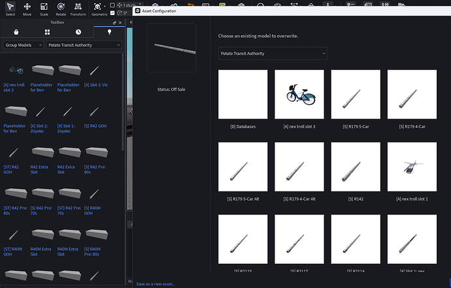
Task: Close the Toolbox panel
Action: (120, 22)
